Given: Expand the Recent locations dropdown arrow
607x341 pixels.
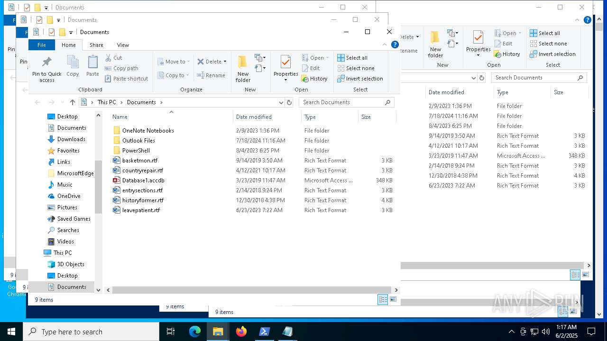Looking at the screenshot, I should [x=62, y=102].
